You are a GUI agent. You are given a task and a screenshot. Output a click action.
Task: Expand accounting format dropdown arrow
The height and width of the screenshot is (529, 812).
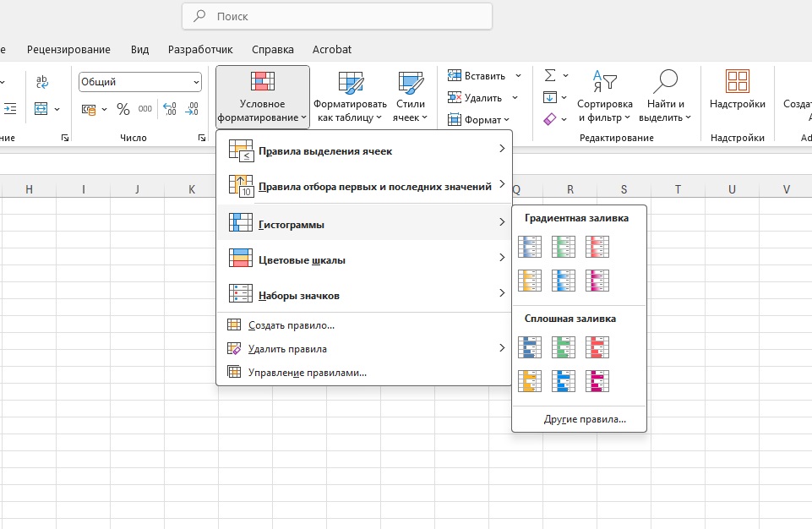click(104, 109)
